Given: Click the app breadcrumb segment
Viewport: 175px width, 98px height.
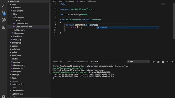Looking at the screenshot, I should pos(54,1).
